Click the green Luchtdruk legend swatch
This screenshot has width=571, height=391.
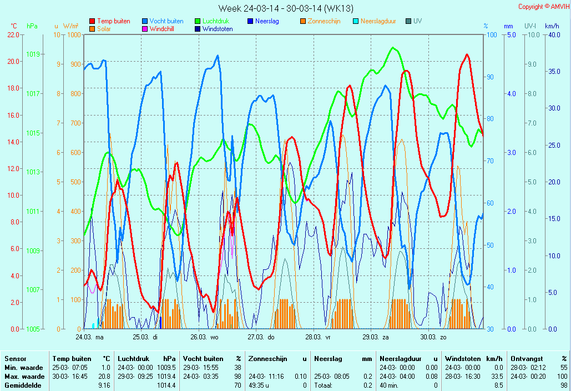[x=198, y=21]
